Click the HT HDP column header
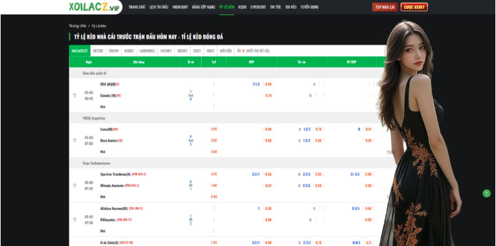496x246 pixels. pos(351,62)
